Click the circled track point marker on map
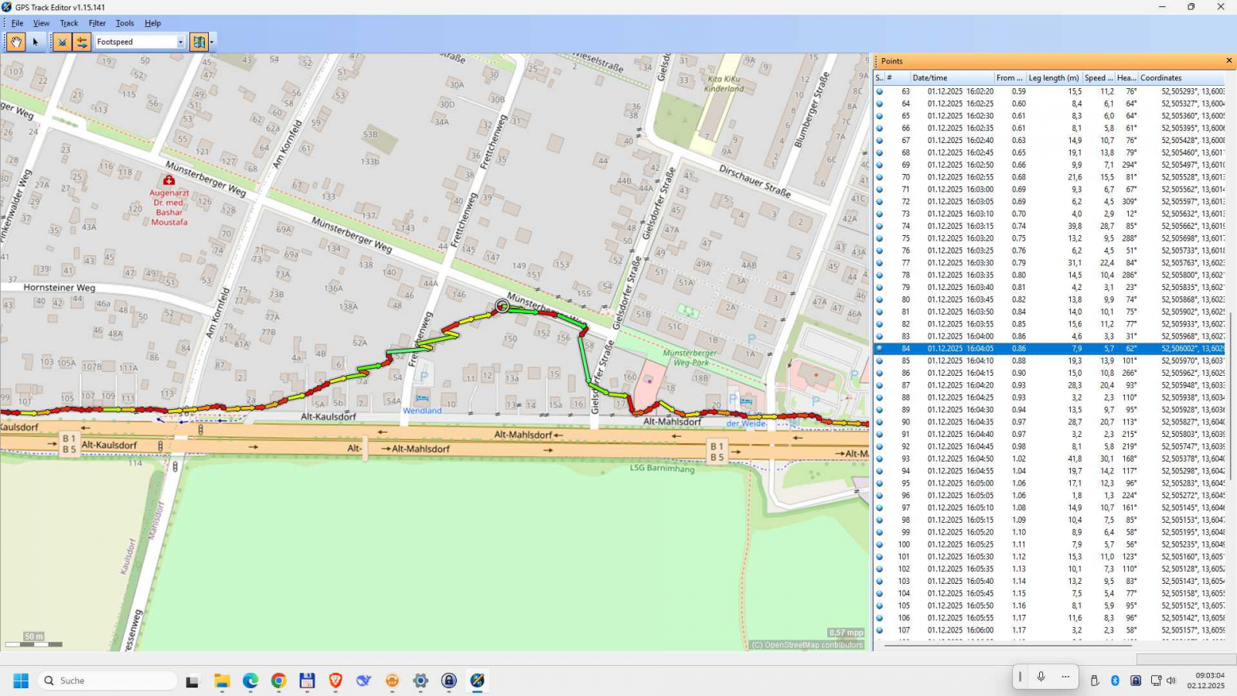The width and height of the screenshot is (1237, 696). click(503, 306)
